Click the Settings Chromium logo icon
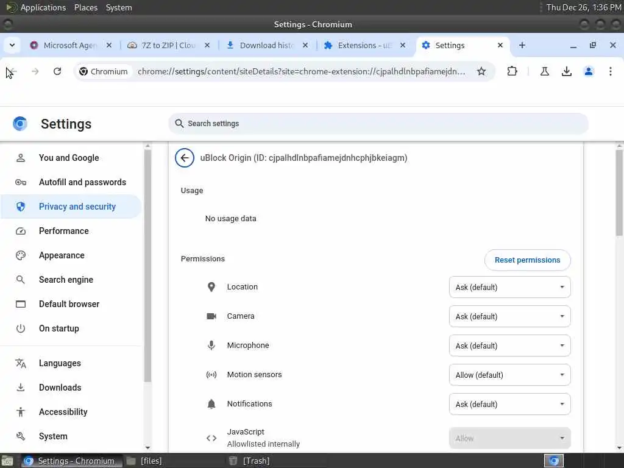624x468 pixels. point(20,124)
